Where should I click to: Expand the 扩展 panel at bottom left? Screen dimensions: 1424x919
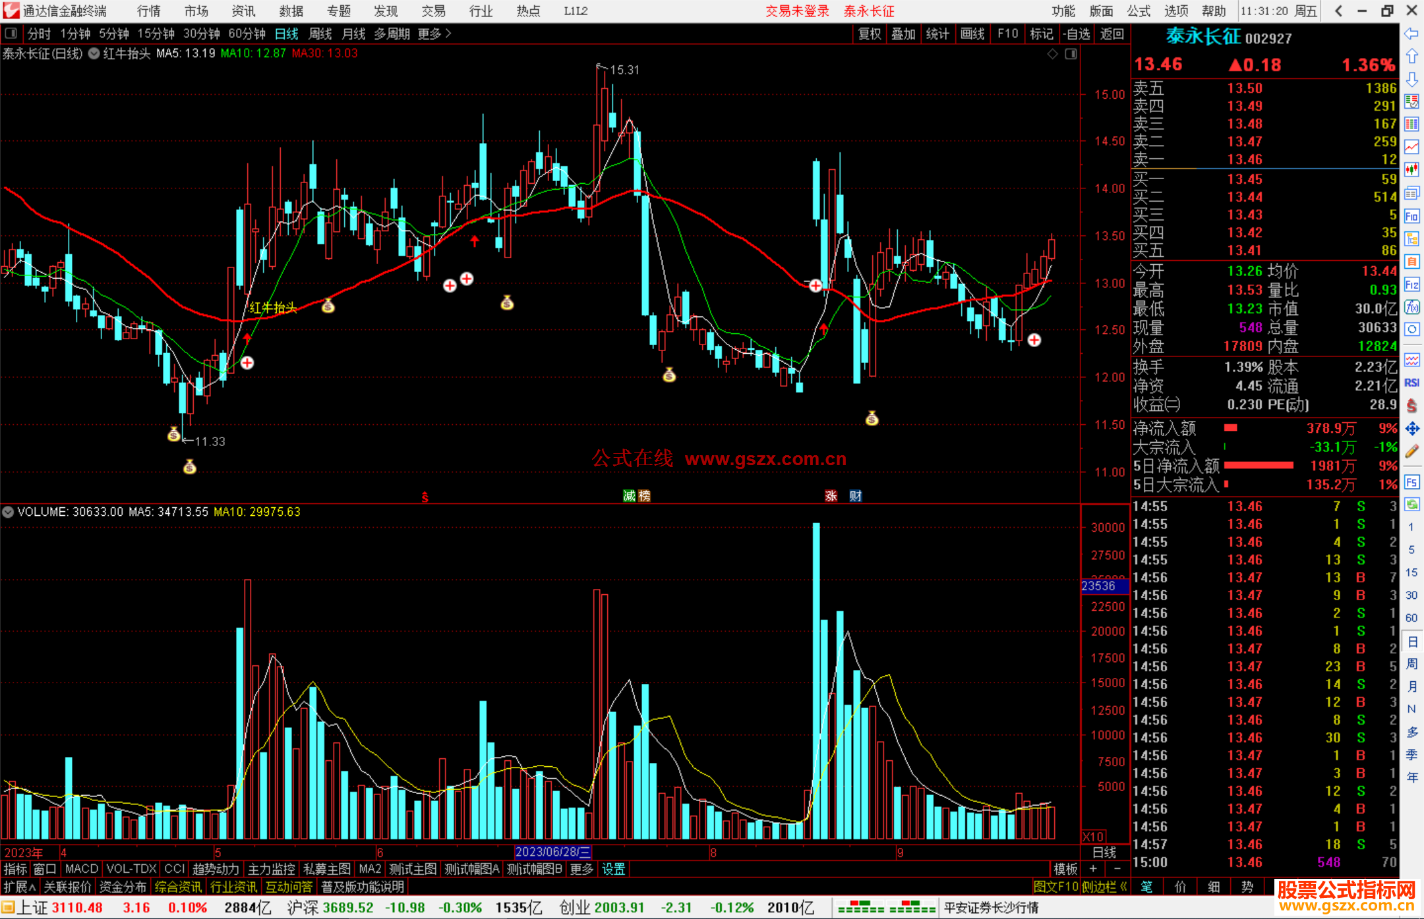(x=19, y=887)
